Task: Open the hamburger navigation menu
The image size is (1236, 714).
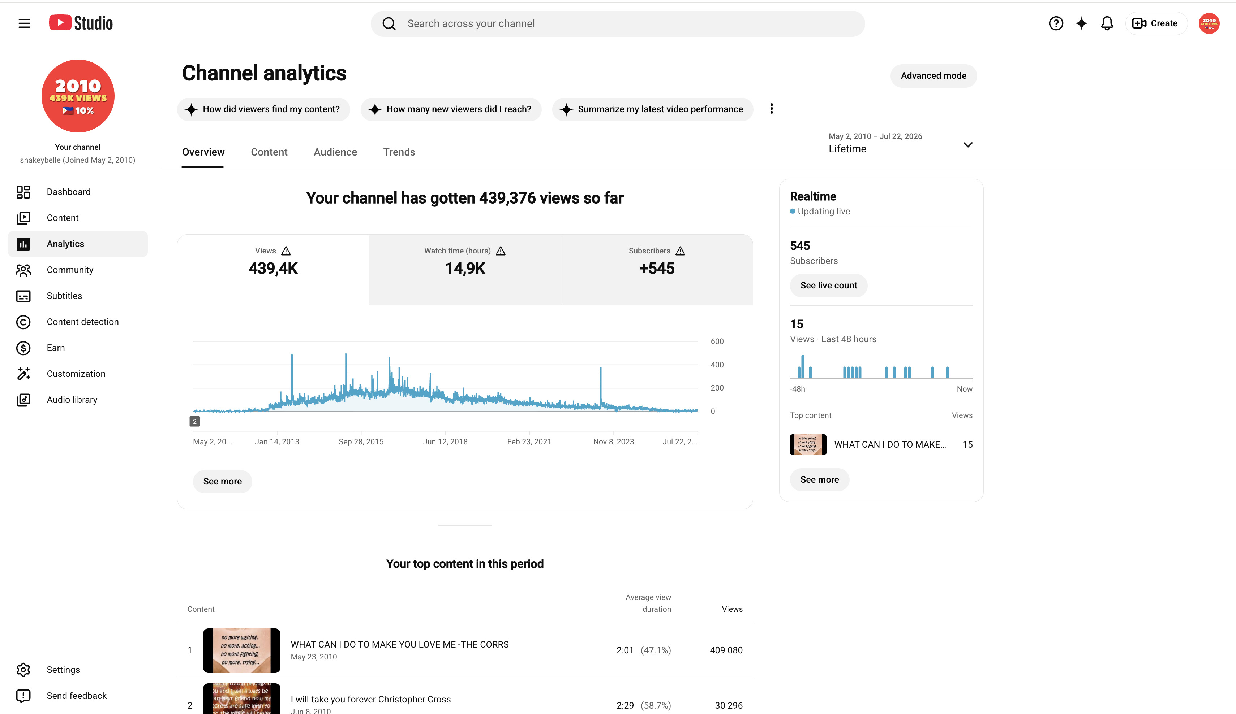Action: tap(24, 23)
